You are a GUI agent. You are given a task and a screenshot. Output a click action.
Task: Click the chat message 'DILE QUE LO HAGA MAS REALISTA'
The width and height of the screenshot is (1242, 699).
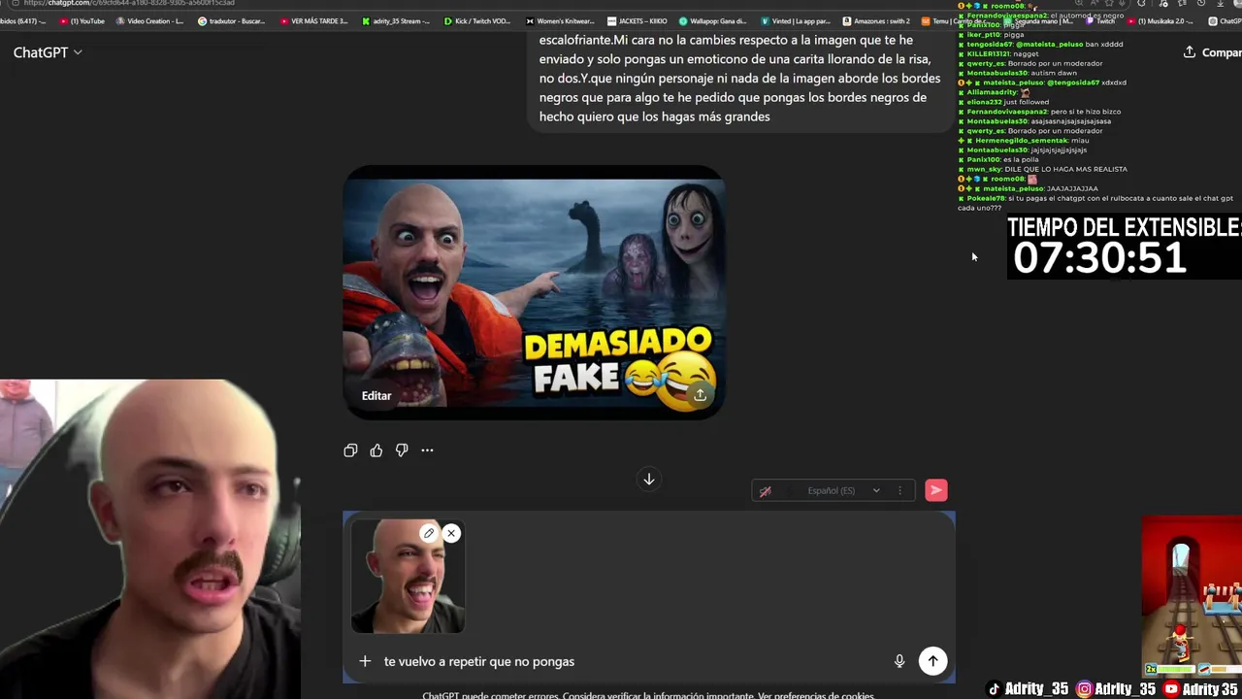tap(1065, 169)
